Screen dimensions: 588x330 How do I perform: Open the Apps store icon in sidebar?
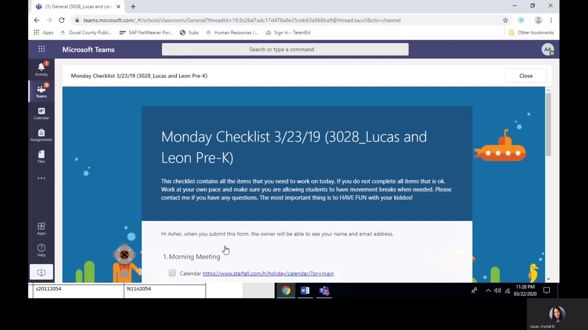[x=41, y=228]
